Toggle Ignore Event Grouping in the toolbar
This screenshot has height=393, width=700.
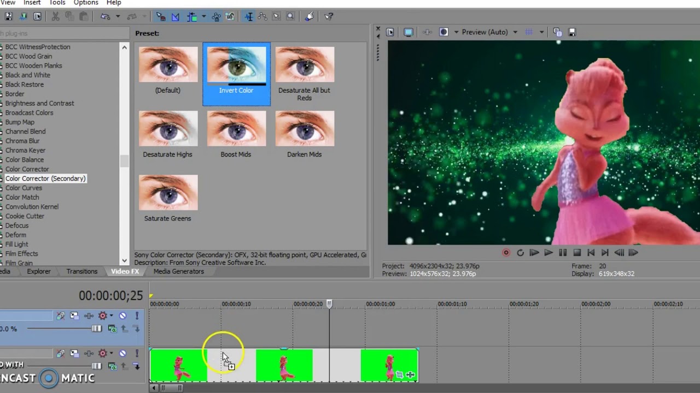tap(230, 16)
